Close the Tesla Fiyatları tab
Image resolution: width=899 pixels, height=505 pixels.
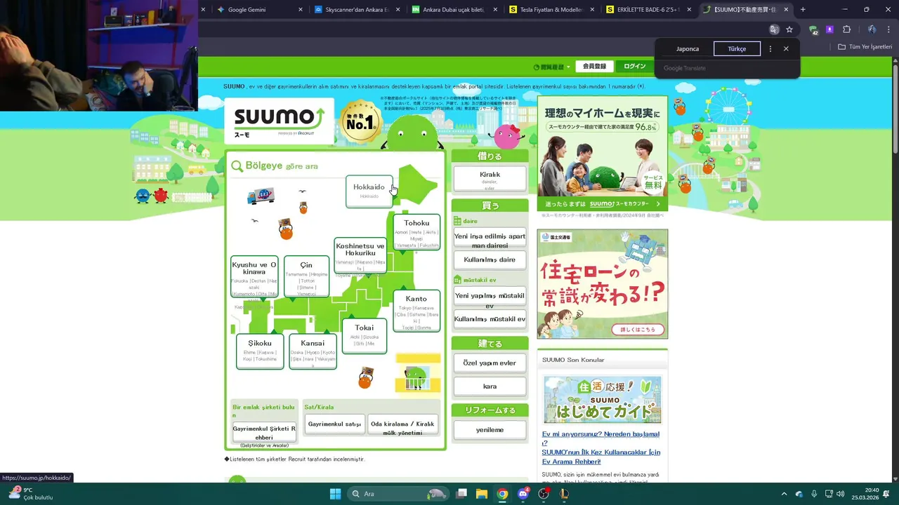593,10
